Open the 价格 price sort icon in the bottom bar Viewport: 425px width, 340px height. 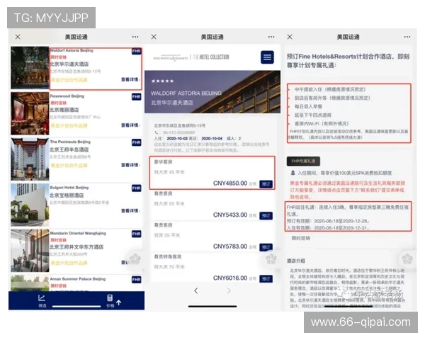point(110,300)
